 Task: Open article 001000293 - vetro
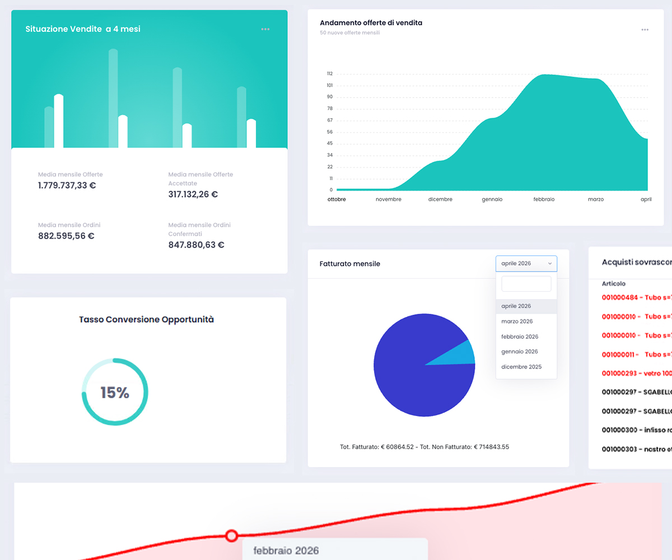point(637,373)
